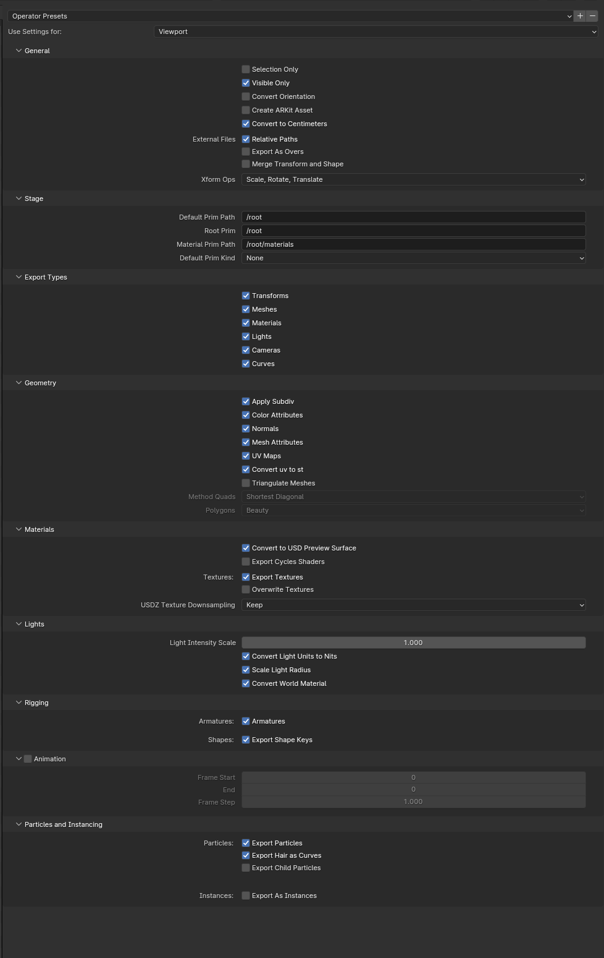Screen dimensions: 604x958
Task: Toggle Convert to USD Preview Surface
Action: [x=246, y=548]
